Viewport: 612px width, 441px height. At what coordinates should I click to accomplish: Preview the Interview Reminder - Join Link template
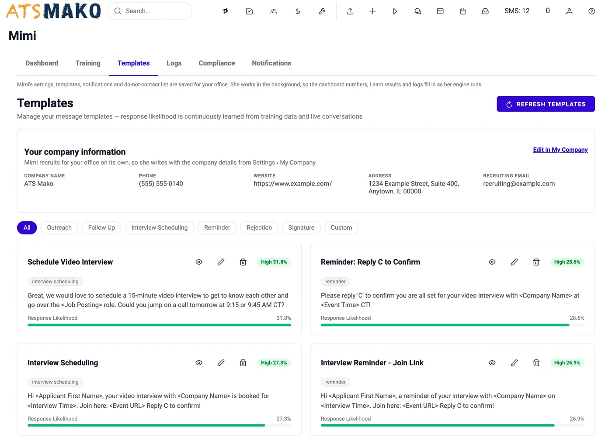tap(492, 363)
